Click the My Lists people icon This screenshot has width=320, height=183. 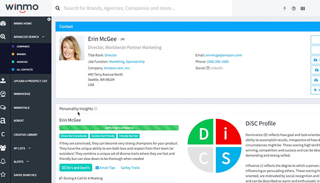coord(3,148)
